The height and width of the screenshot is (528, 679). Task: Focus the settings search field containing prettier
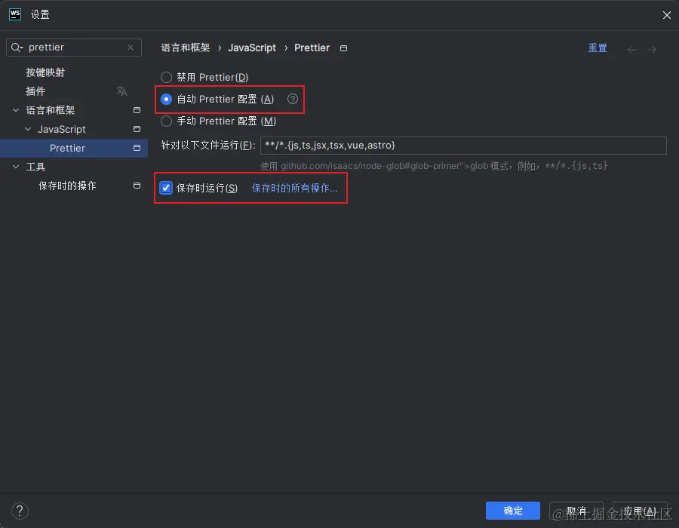pos(74,48)
